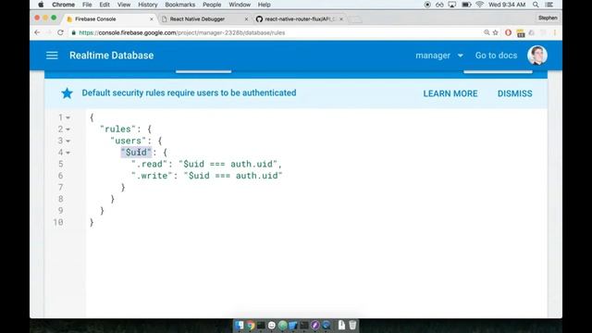This screenshot has width=592, height=333.
Task: Switch to the React Native Debugger tab
Action: 204,18
